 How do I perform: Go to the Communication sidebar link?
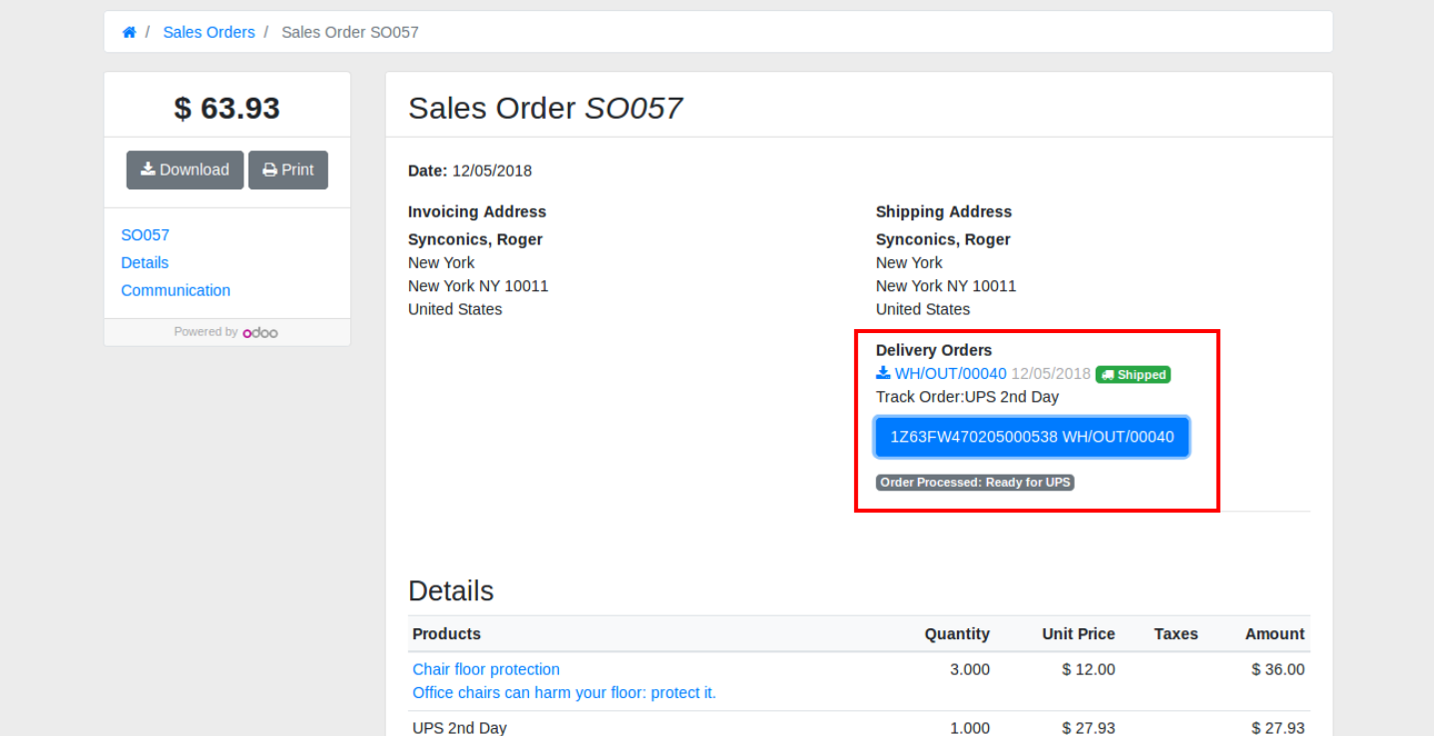(176, 290)
